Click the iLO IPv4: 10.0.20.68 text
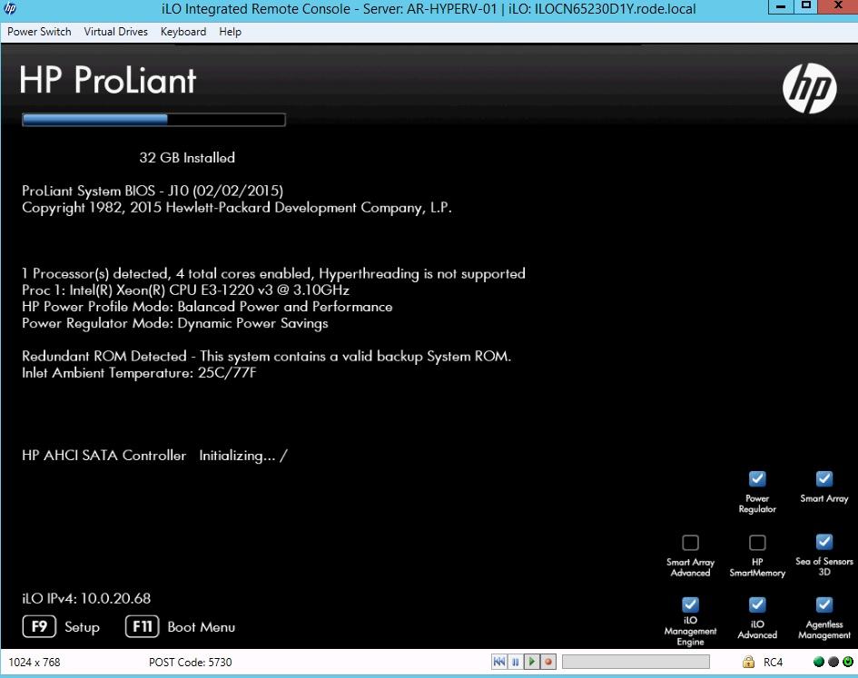This screenshot has height=678, width=858. [86, 598]
